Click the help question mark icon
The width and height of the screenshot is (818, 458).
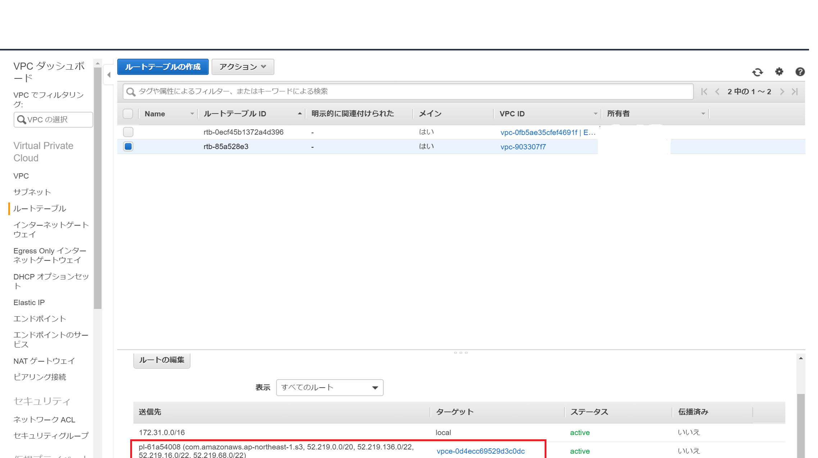tap(800, 72)
